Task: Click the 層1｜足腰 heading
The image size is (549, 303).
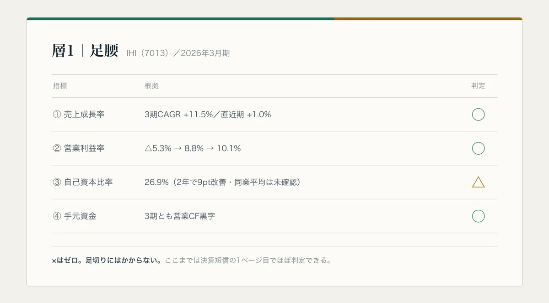Action: click(85, 51)
